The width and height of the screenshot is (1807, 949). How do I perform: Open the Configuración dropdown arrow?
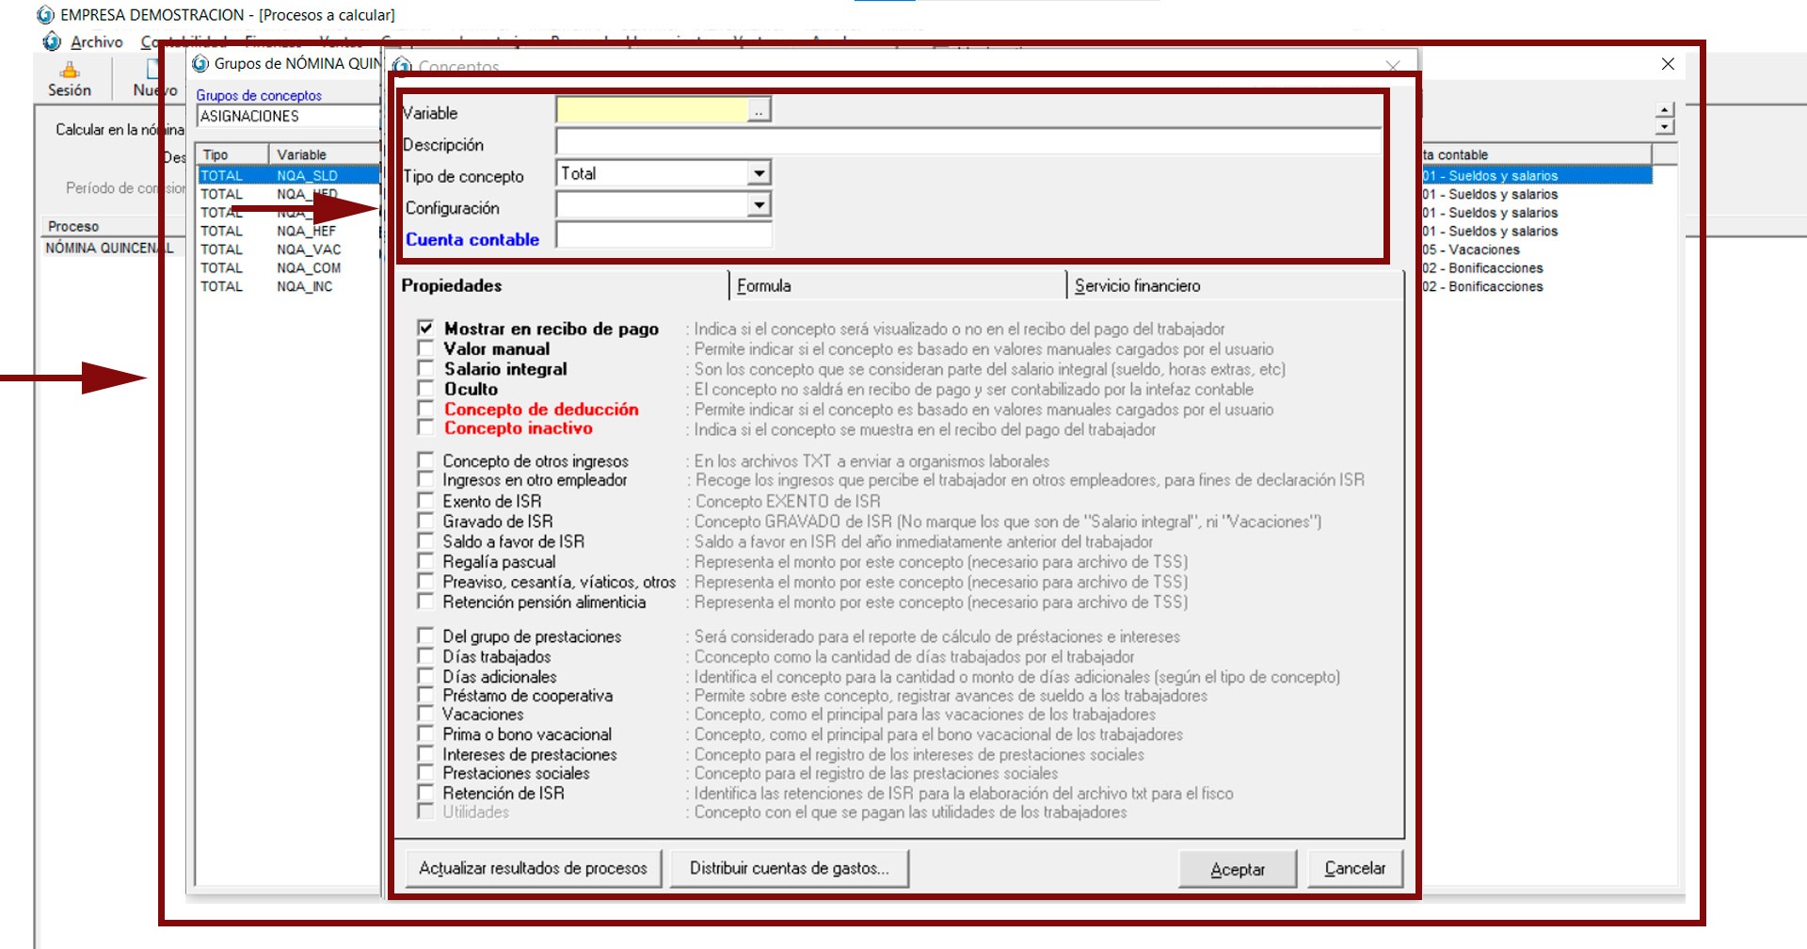pyautogui.click(x=759, y=205)
